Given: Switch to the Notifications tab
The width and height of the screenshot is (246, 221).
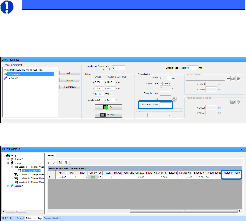Looking at the screenshot, I should (8, 218).
